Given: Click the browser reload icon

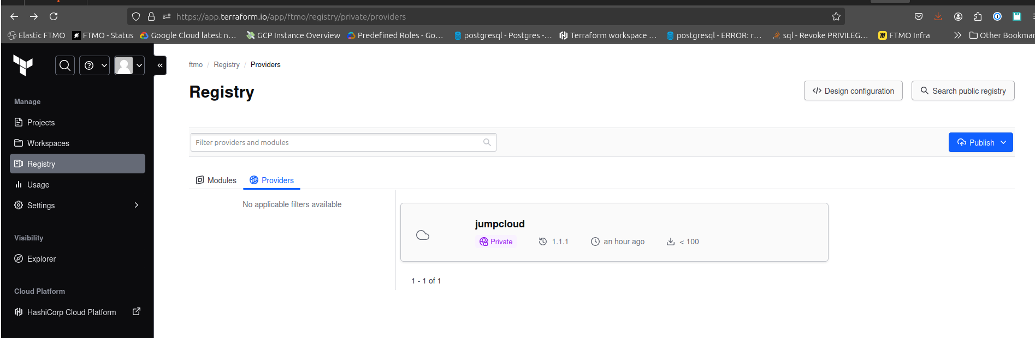Looking at the screenshot, I should [54, 16].
